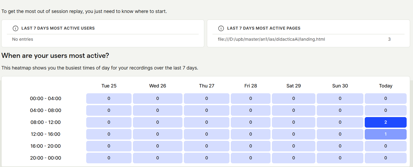Open the landing.html active page entry

click(x=271, y=39)
